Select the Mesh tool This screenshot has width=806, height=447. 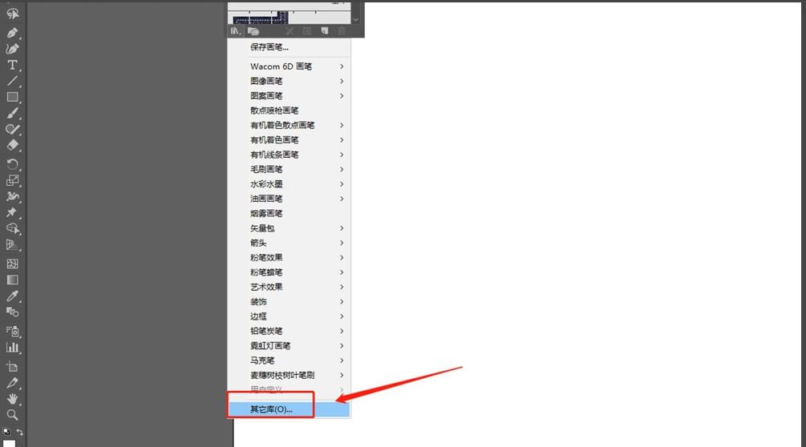tap(12, 264)
